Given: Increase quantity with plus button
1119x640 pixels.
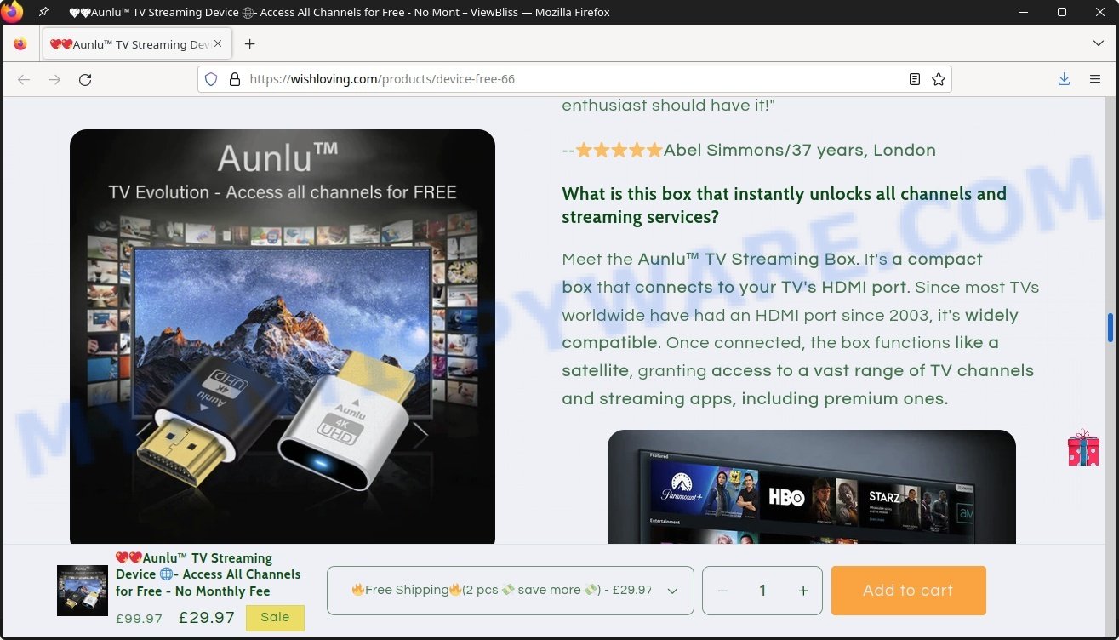Looking at the screenshot, I should pyautogui.click(x=803, y=591).
